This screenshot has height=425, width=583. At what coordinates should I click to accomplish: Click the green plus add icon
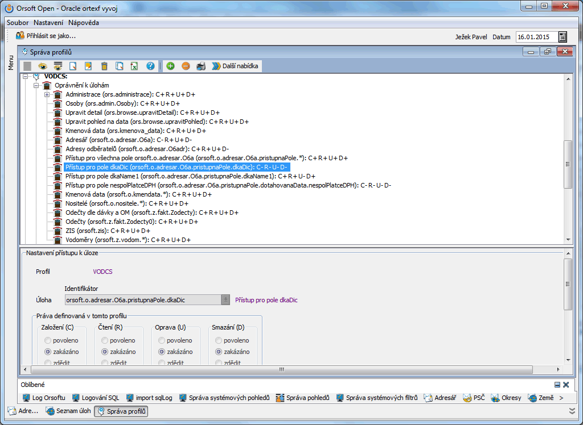coord(170,66)
